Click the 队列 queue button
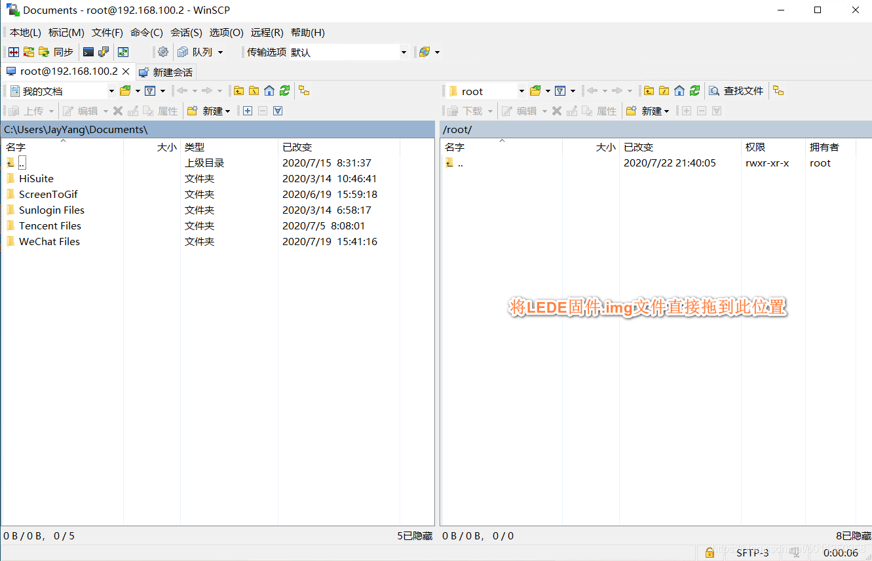This screenshot has height=561, width=872. 195,52
